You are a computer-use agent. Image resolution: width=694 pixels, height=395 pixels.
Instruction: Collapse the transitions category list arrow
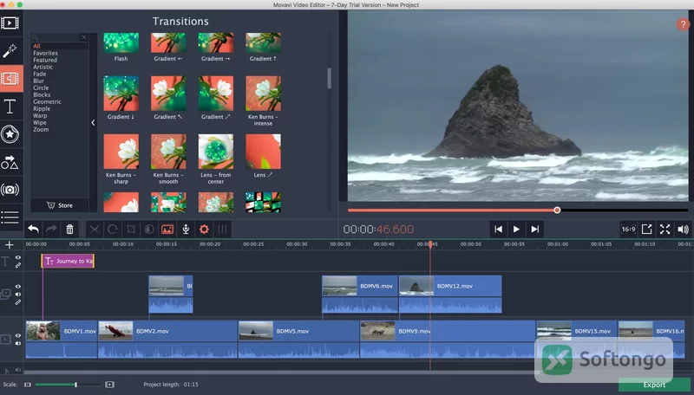[x=93, y=123]
